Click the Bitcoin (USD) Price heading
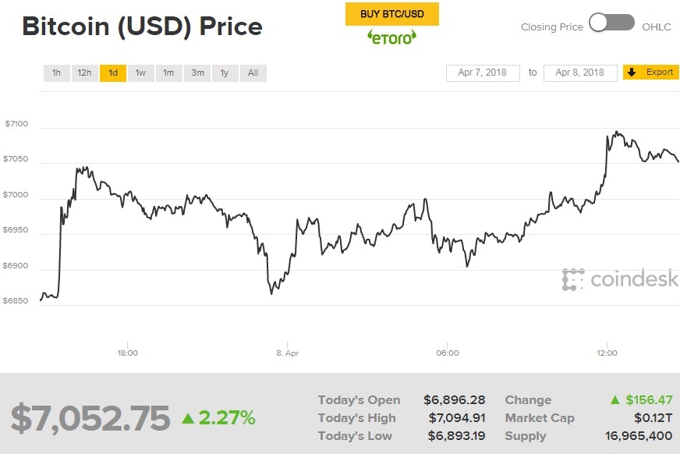Viewport: 680px width, 454px height. click(143, 26)
